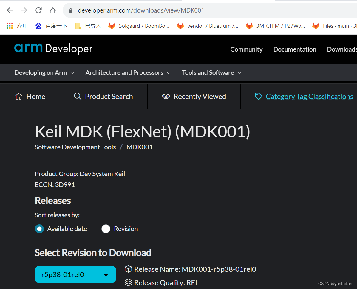Click the Recently Viewed eye icon
Image resolution: width=357 pixels, height=289 pixels.
166,96
